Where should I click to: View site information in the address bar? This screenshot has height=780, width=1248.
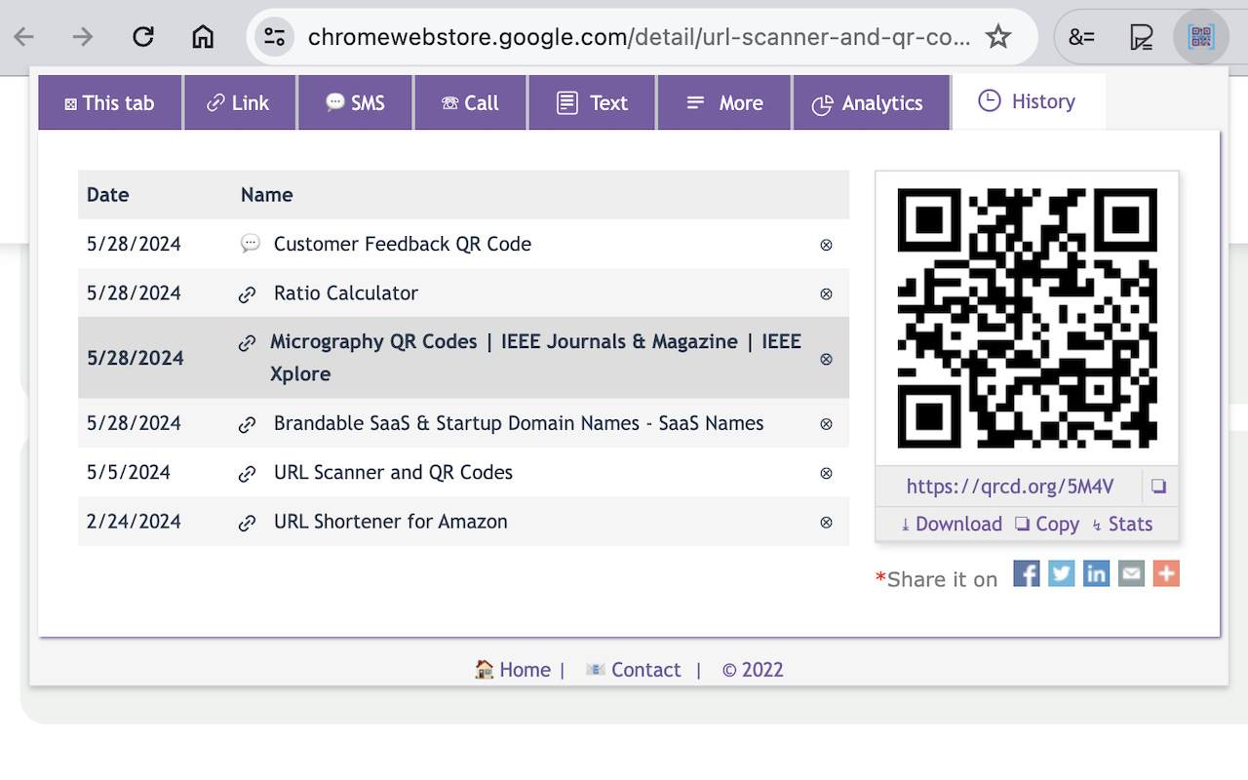[x=275, y=37]
